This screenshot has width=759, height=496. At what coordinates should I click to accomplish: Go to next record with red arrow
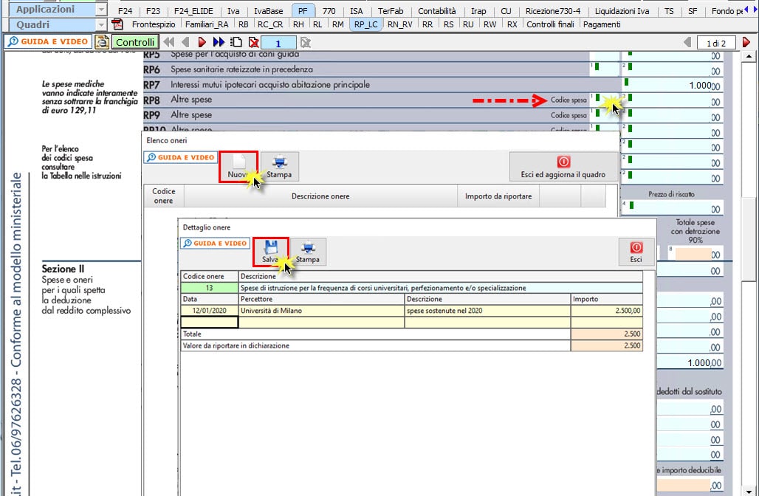pos(202,42)
